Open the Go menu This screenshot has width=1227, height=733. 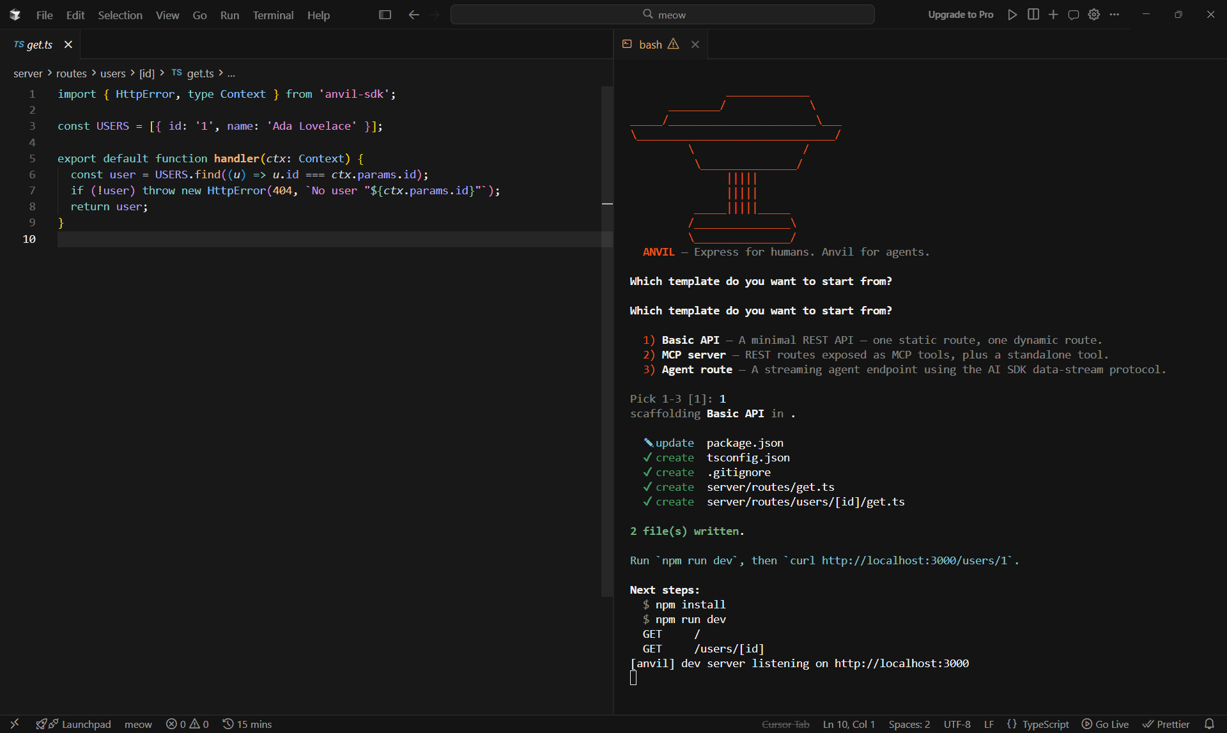click(x=199, y=15)
